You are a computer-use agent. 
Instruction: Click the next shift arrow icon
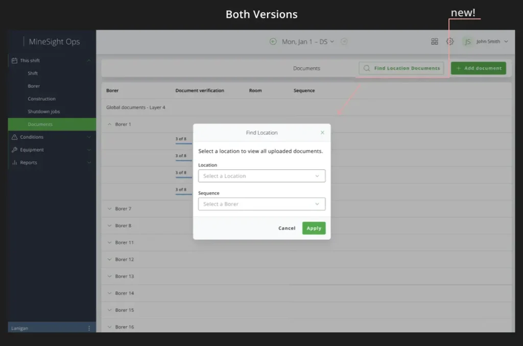pyautogui.click(x=344, y=42)
